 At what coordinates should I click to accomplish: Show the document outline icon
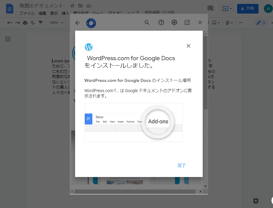click(8, 39)
